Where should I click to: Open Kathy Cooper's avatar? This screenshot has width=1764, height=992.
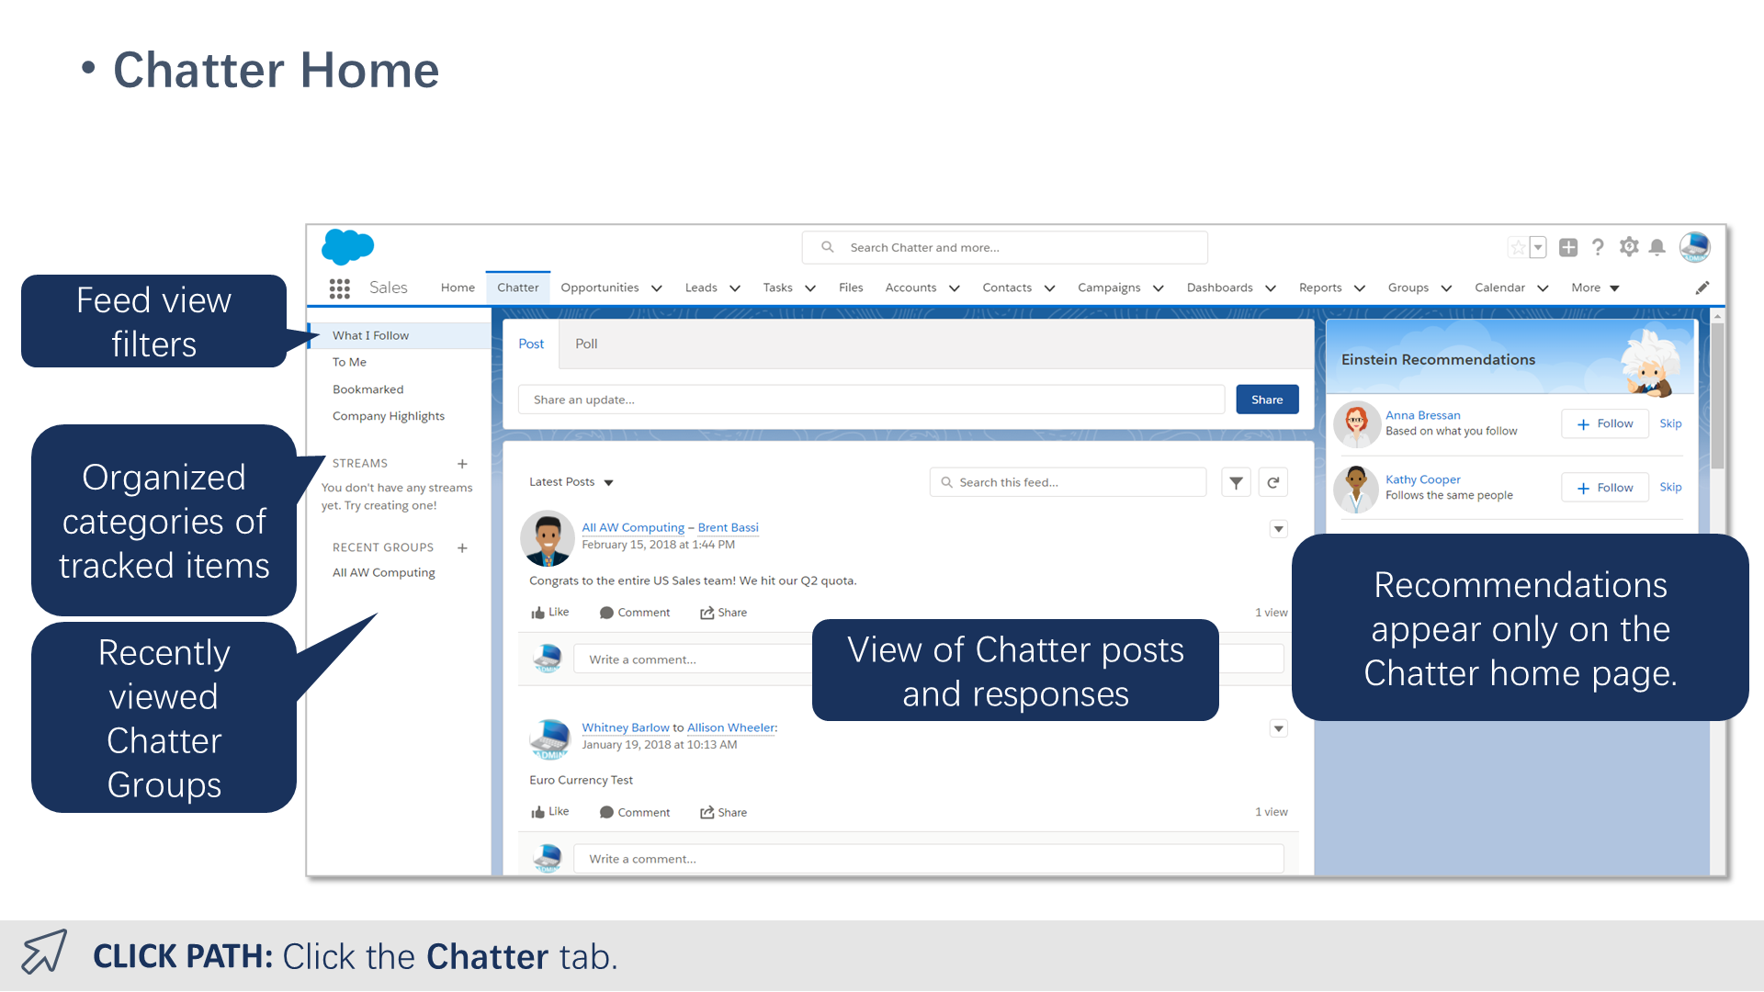coord(1356,488)
